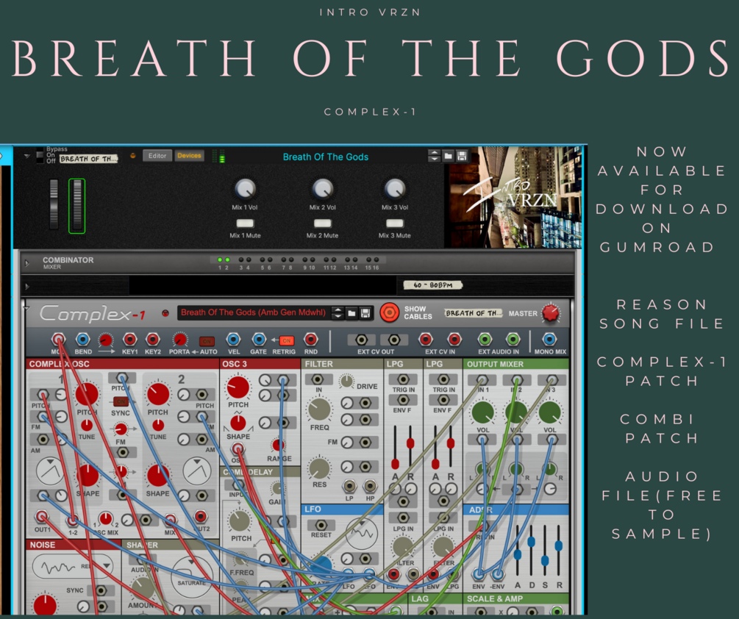Toggle the Mix 3 Mute button
Screen dimensions: 739x619
pyautogui.click(x=395, y=223)
